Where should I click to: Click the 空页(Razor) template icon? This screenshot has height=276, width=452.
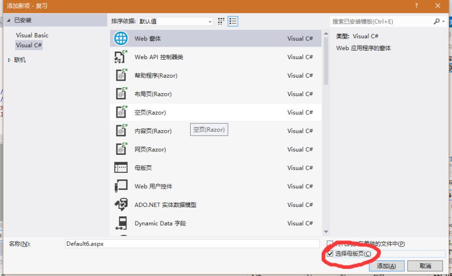pos(121,112)
